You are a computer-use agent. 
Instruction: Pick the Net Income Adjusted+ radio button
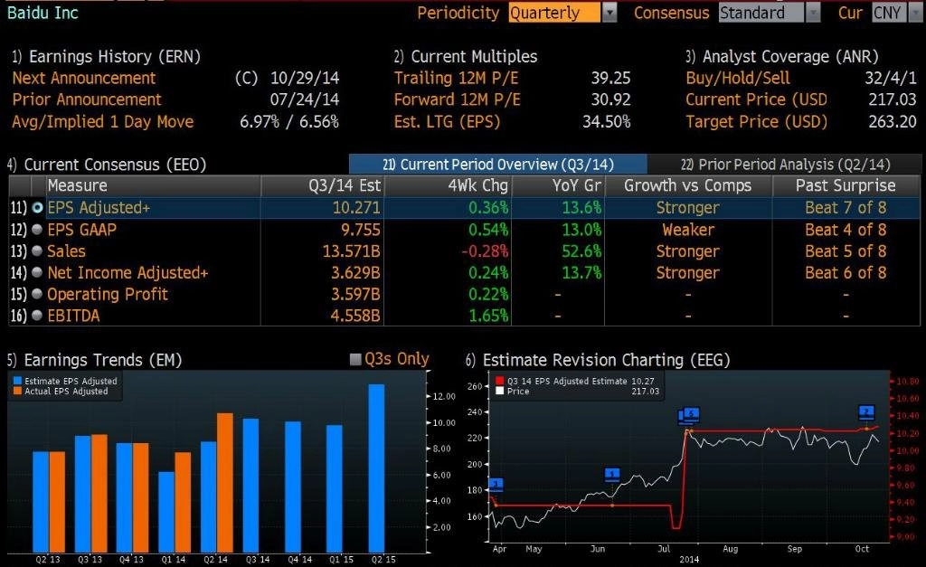point(37,272)
